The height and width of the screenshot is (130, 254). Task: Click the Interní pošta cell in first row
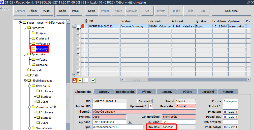(x=237, y=26)
